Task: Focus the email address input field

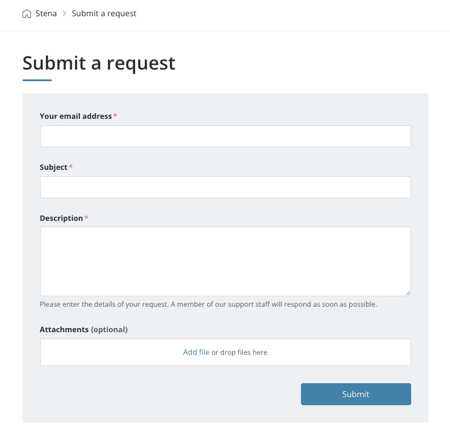Action: [x=225, y=136]
